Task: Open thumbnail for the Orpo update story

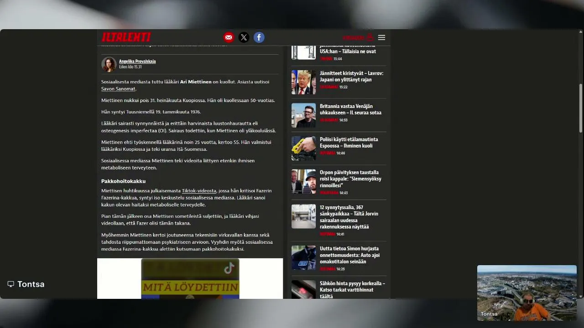Action: tap(303, 181)
